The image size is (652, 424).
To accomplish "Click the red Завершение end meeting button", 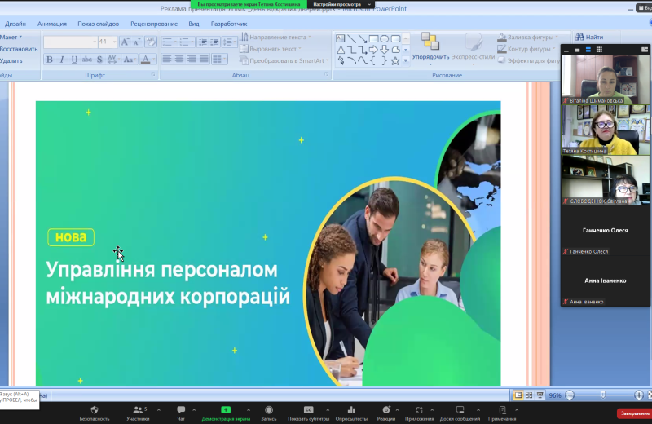I will tap(634, 413).
